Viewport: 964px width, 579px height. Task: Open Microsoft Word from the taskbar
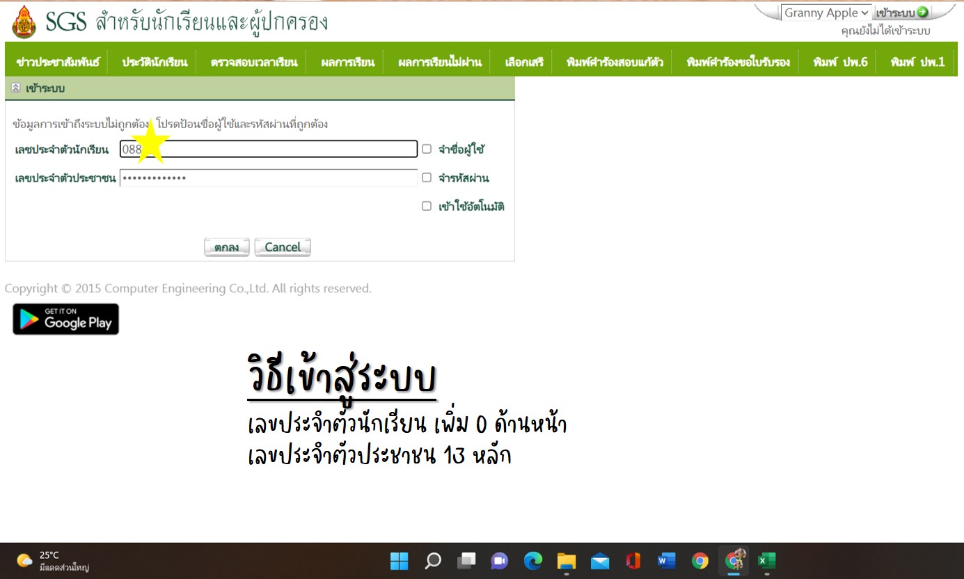pos(666,561)
